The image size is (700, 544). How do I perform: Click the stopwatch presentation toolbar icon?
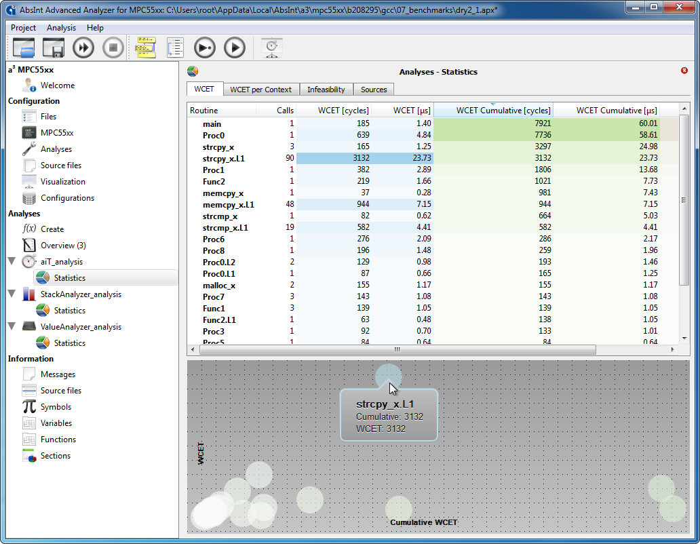pyautogui.click(x=272, y=47)
